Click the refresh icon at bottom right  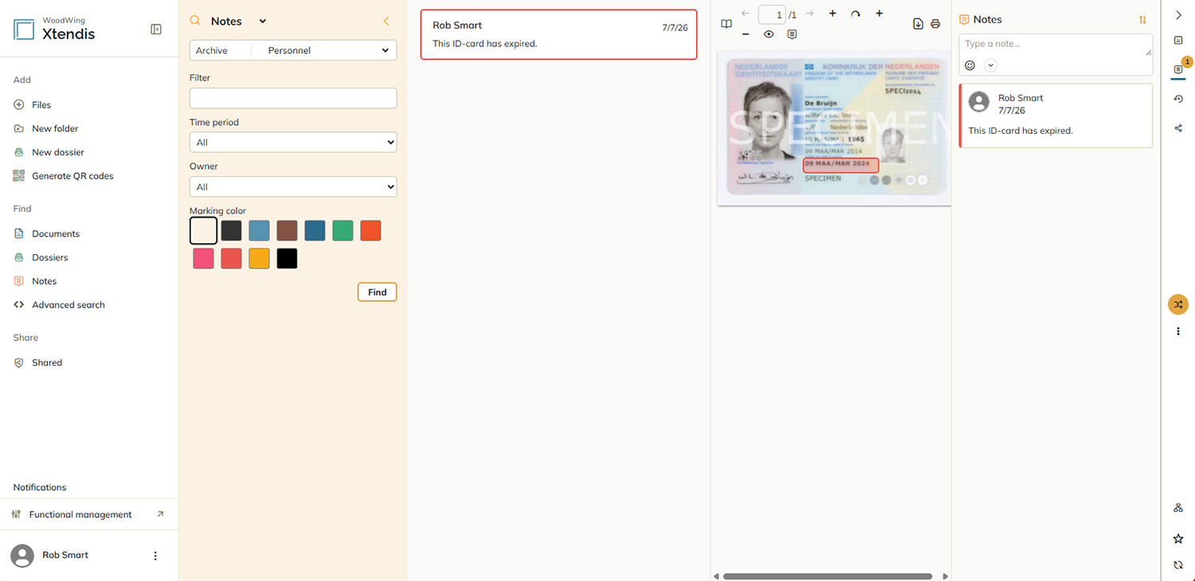(1178, 565)
